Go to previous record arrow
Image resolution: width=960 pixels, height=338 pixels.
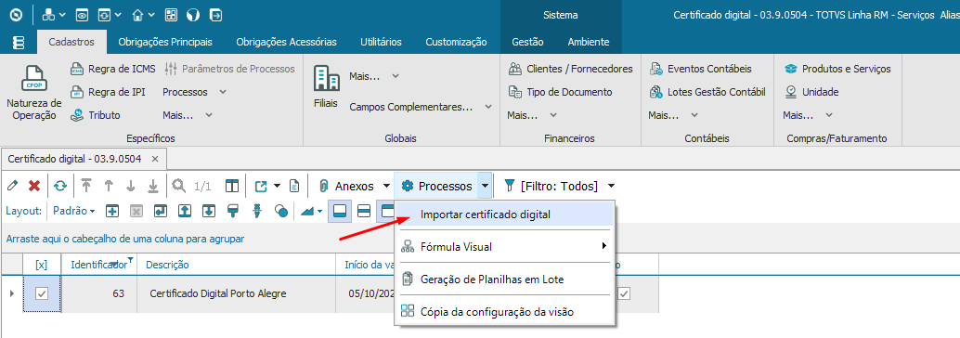click(x=109, y=186)
